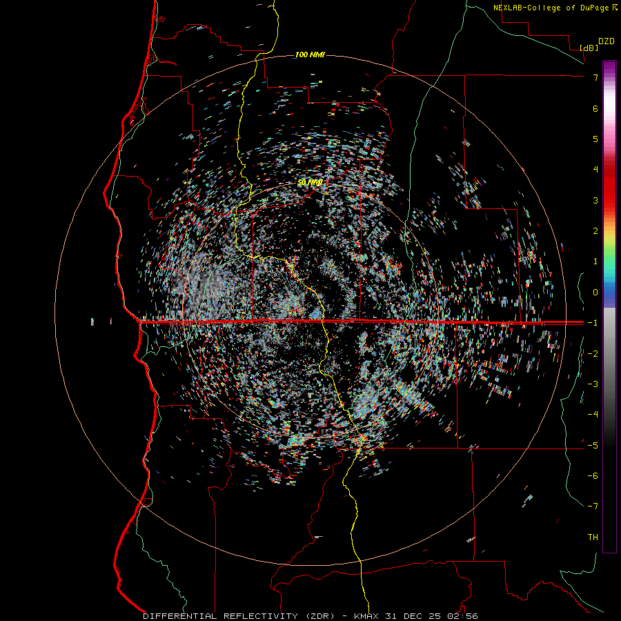Click the 50 NMI range ring label
Viewport: 621px width, 621px height.
click(310, 183)
